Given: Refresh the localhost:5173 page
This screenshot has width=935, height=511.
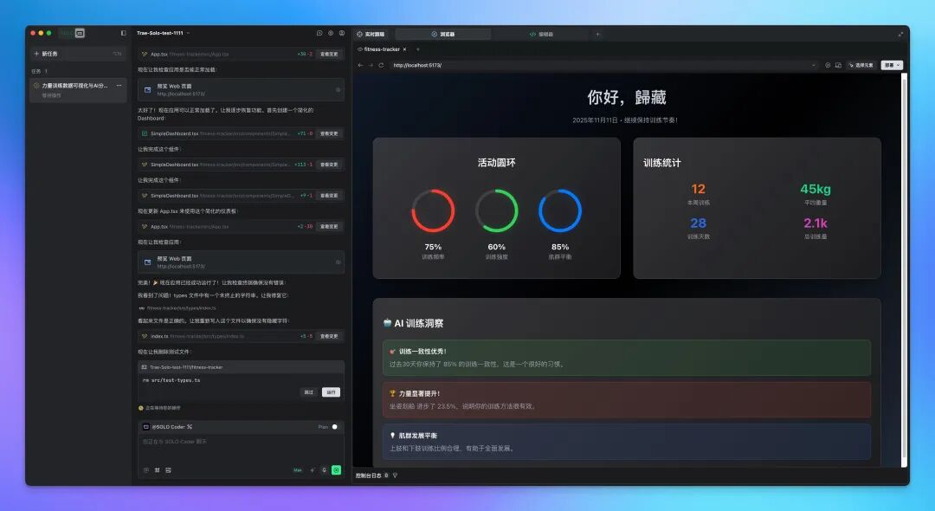Looking at the screenshot, I should [x=380, y=65].
